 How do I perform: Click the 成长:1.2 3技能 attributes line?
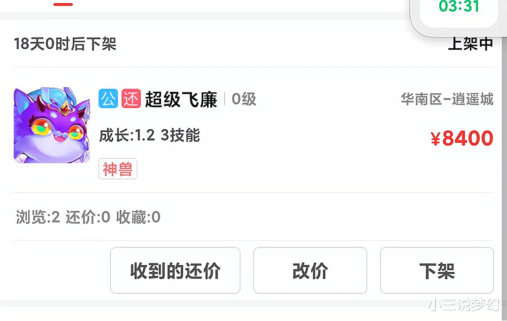(x=150, y=135)
